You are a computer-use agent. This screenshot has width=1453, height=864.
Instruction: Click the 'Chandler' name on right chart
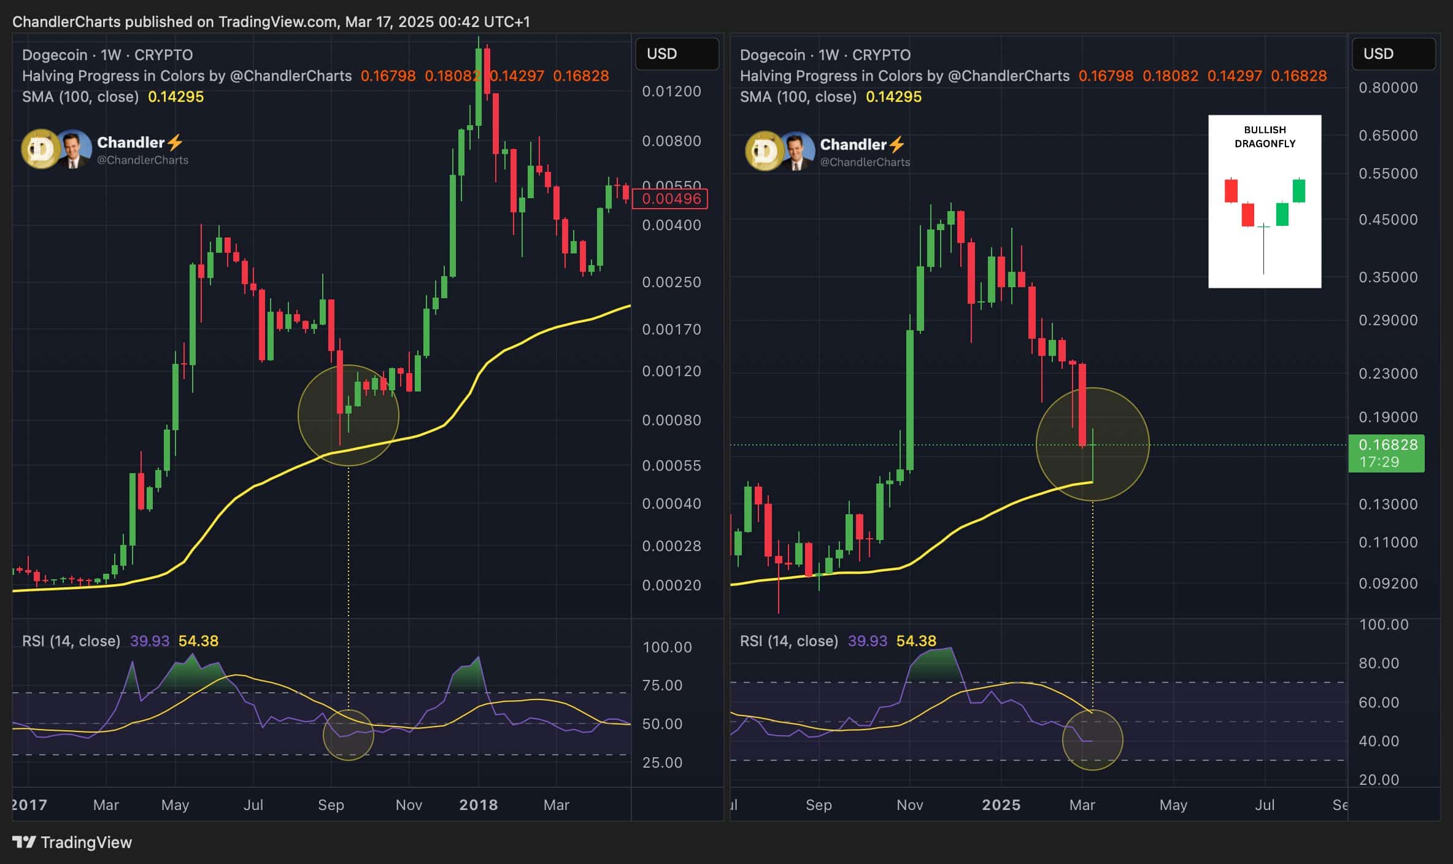pyautogui.click(x=854, y=145)
